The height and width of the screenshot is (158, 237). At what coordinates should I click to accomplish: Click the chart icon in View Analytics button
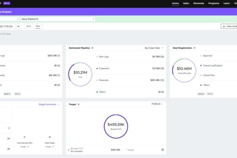(x=224, y=26)
